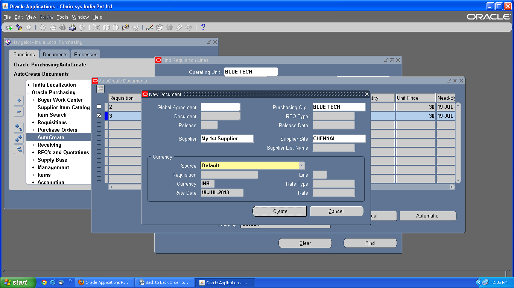Switch to the Processes tab in Navigator
Viewport: 514px width, 288px height.
click(86, 54)
